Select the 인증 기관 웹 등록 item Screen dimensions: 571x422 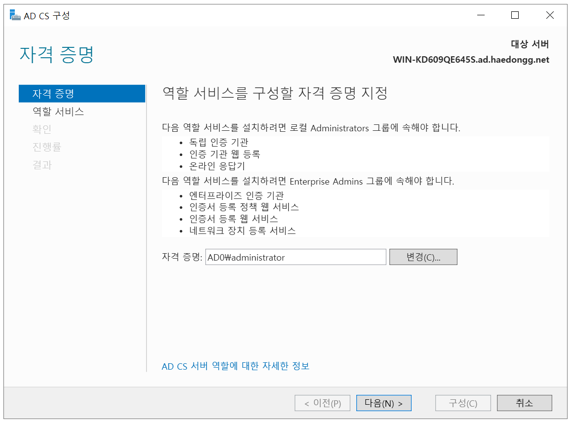click(225, 154)
